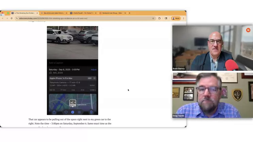Open the Work profile menu
Image resolution: width=253 pixels, height=142 pixels.
tap(176, 18)
